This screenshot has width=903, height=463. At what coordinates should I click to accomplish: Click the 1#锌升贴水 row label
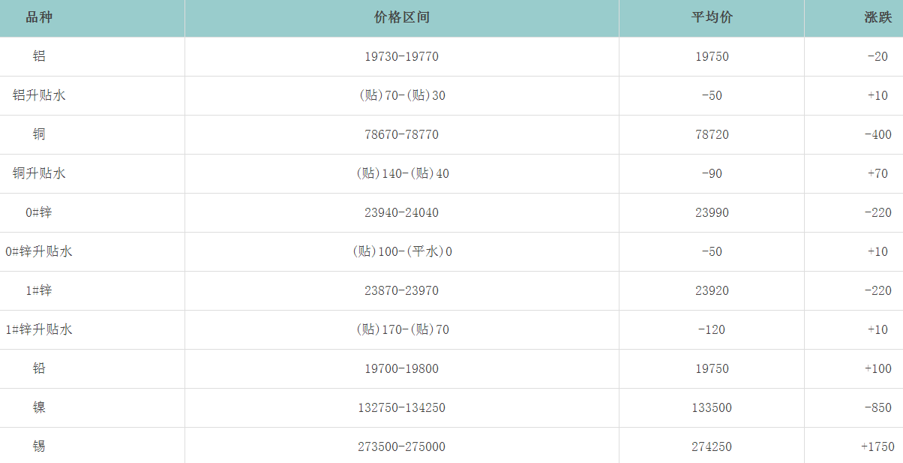(39, 329)
